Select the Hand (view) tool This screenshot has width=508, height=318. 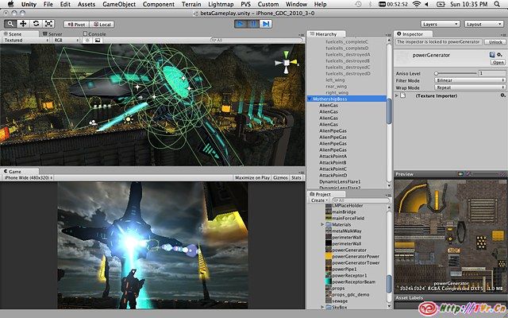click(10, 24)
